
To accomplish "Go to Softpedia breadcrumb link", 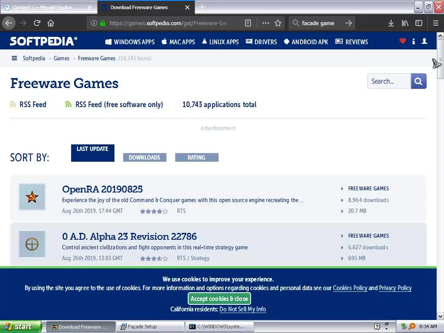I will 34,59.
